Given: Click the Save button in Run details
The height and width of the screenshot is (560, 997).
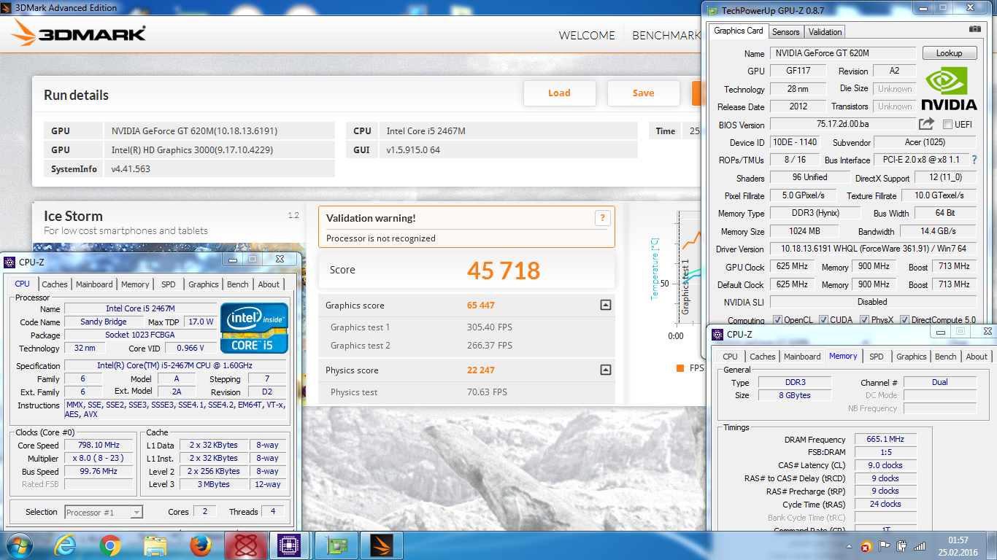Looking at the screenshot, I should [x=643, y=93].
